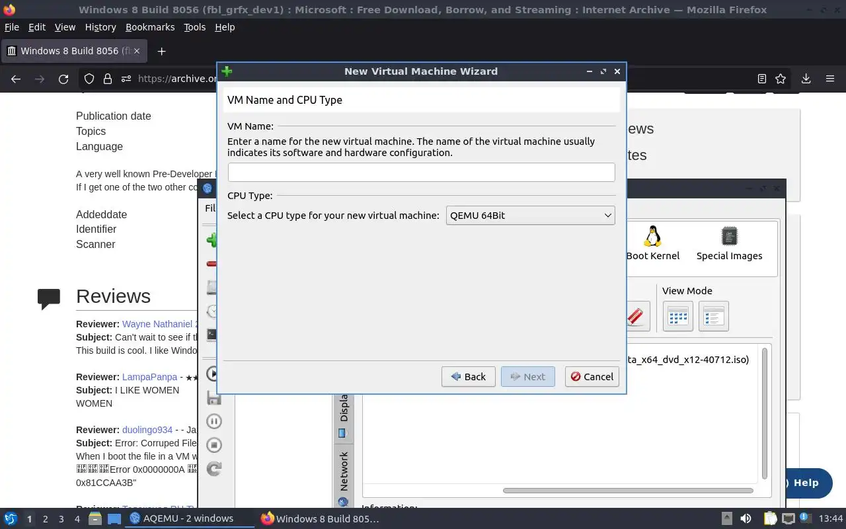Open the Firefox View menu
This screenshot has height=529, width=846.
[65, 27]
